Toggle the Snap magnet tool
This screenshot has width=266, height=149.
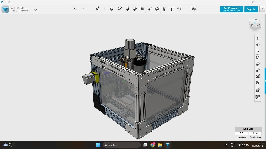click(x=179, y=9)
